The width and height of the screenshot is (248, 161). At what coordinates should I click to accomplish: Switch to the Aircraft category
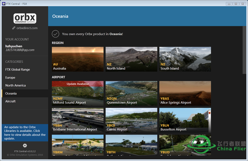pyautogui.click(x=11, y=101)
